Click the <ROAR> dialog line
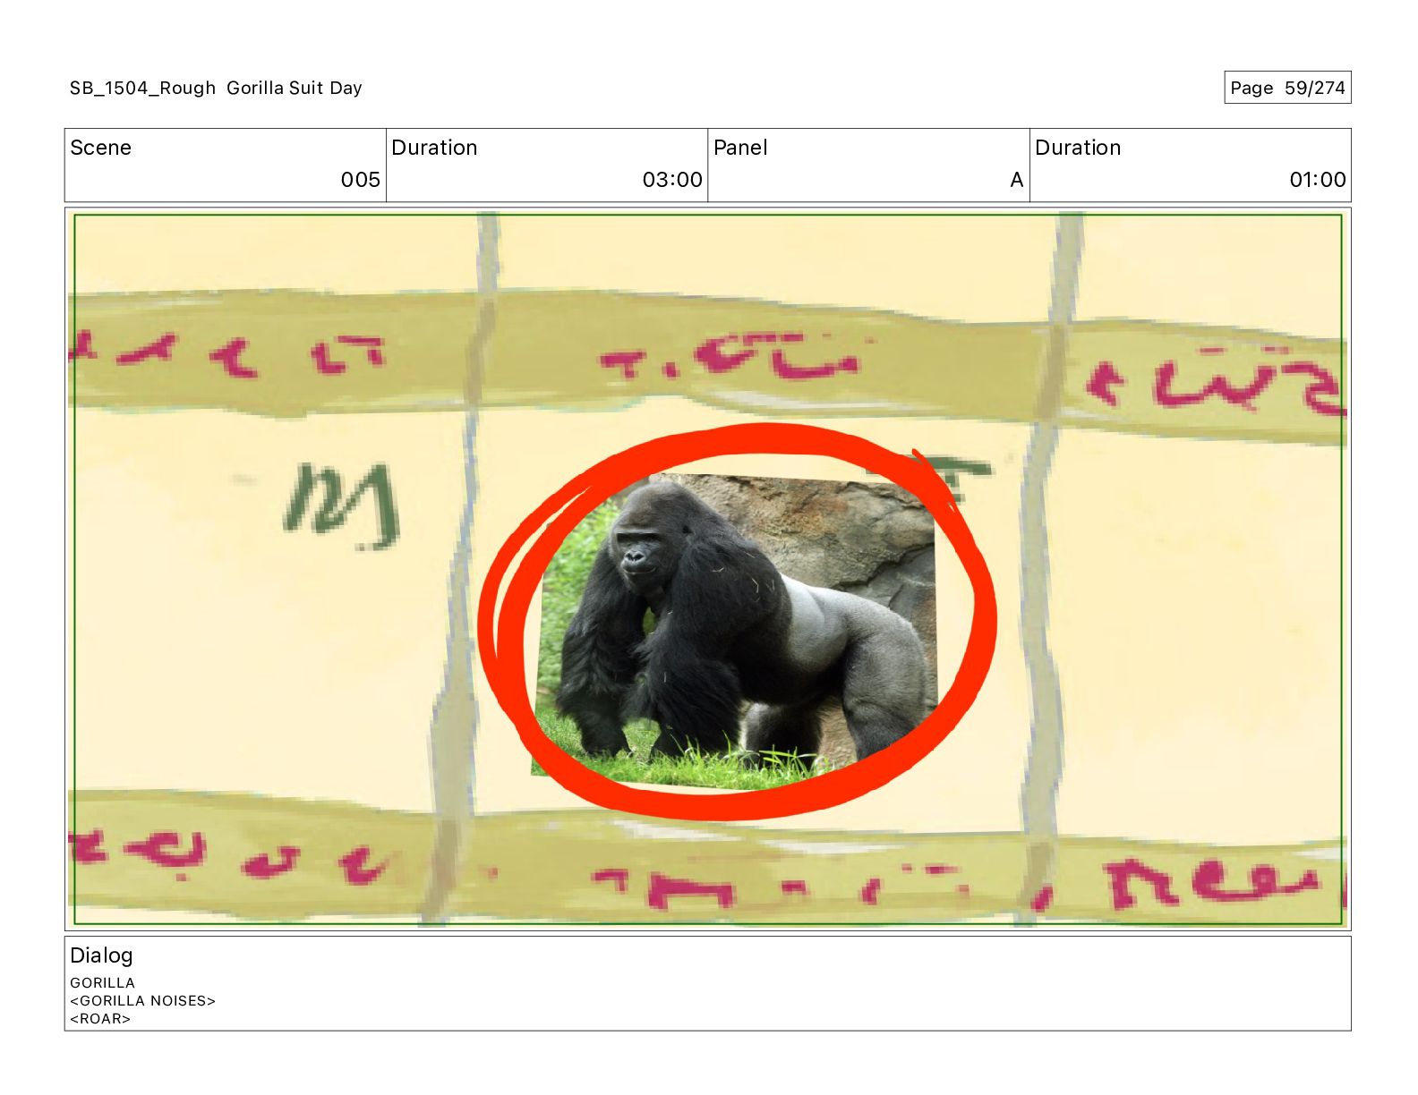This screenshot has width=1418, height=1095. coord(100,1018)
